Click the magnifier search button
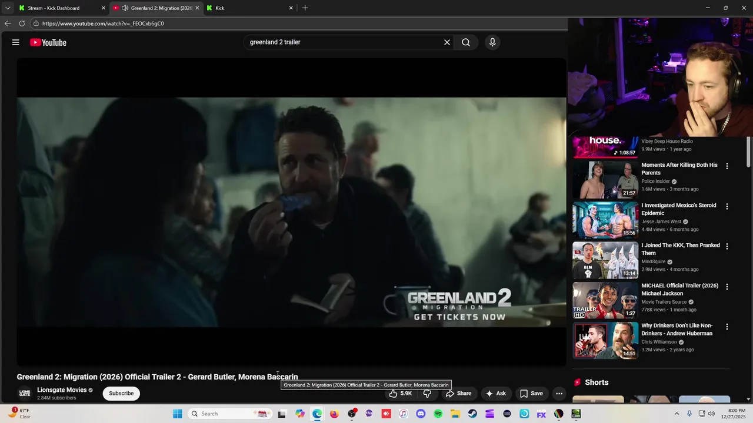This screenshot has width=753, height=423. point(466,42)
